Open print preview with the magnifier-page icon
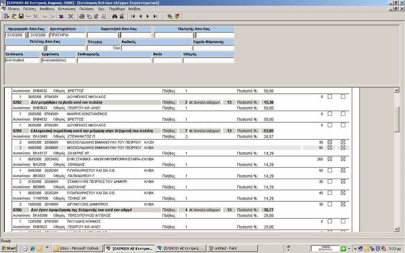Viewport: 405px width, 253px height. point(89,16)
